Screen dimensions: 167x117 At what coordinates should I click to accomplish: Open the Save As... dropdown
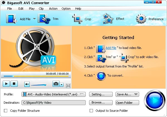tap(127, 94)
